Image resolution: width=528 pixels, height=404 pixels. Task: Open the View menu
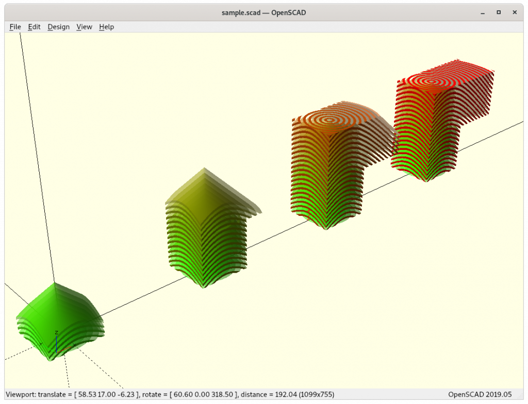click(x=84, y=27)
